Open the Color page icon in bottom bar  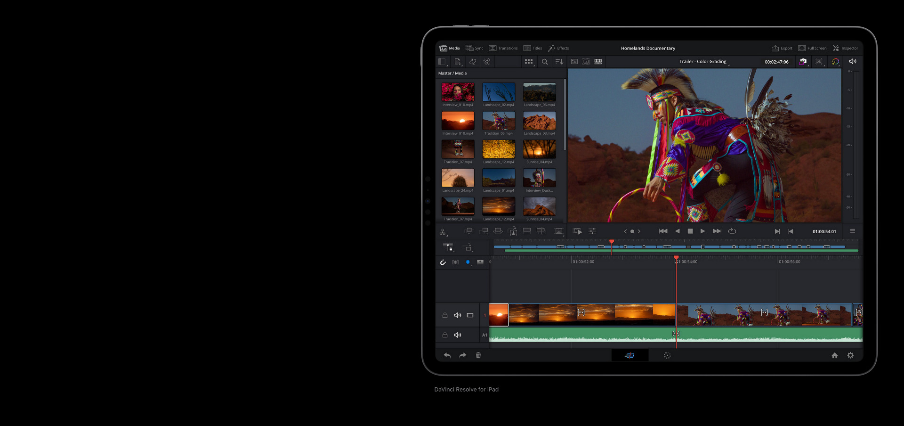[x=667, y=355]
